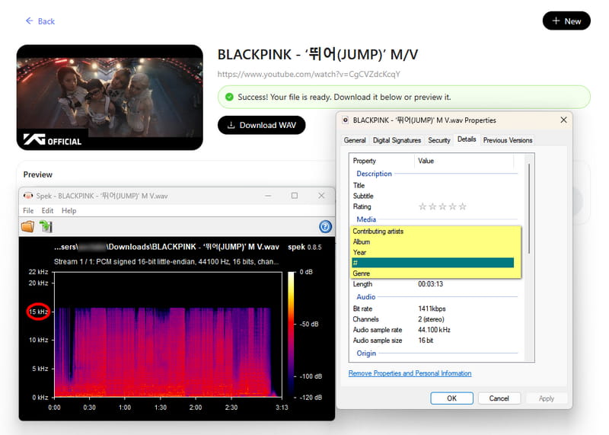
Task: Minimize the Spek window
Action: 268,196
